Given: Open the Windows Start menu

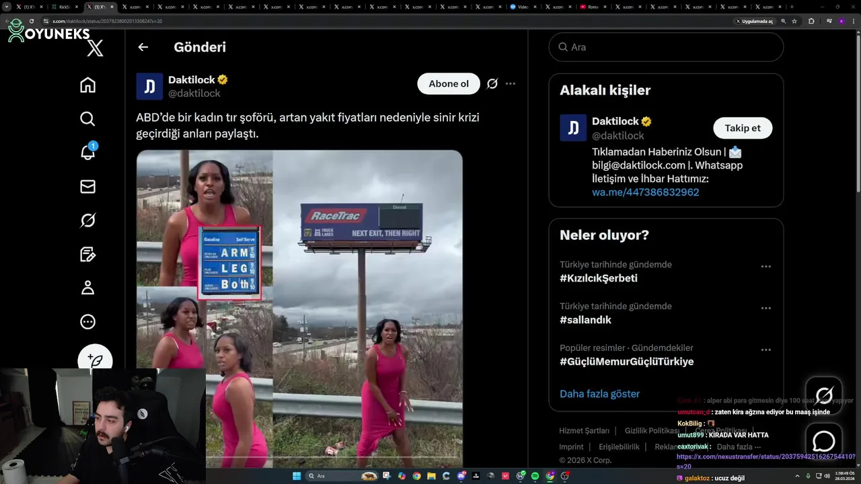Looking at the screenshot, I should pyautogui.click(x=297, y=476).
